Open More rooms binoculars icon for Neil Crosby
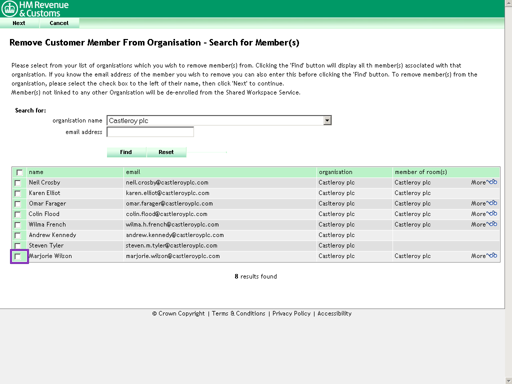 (x=492, y=182)
